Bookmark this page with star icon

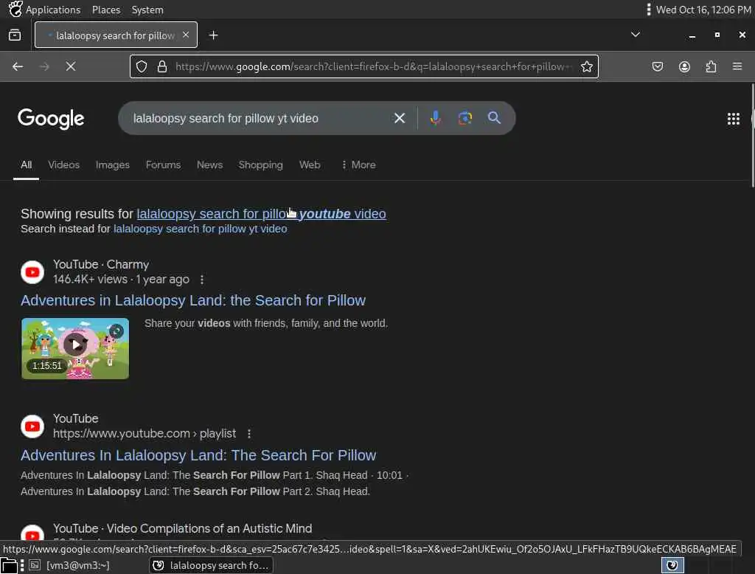[x=586, y=66]
